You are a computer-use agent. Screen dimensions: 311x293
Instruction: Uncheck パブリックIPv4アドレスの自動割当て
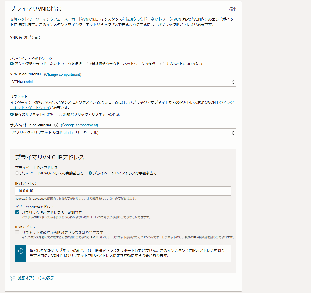(17, 212)
